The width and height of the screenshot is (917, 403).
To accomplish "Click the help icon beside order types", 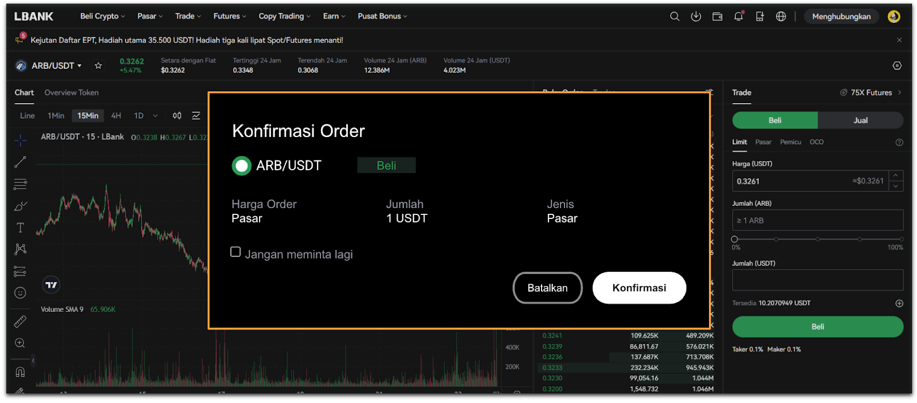I will (x=899, y=142).
